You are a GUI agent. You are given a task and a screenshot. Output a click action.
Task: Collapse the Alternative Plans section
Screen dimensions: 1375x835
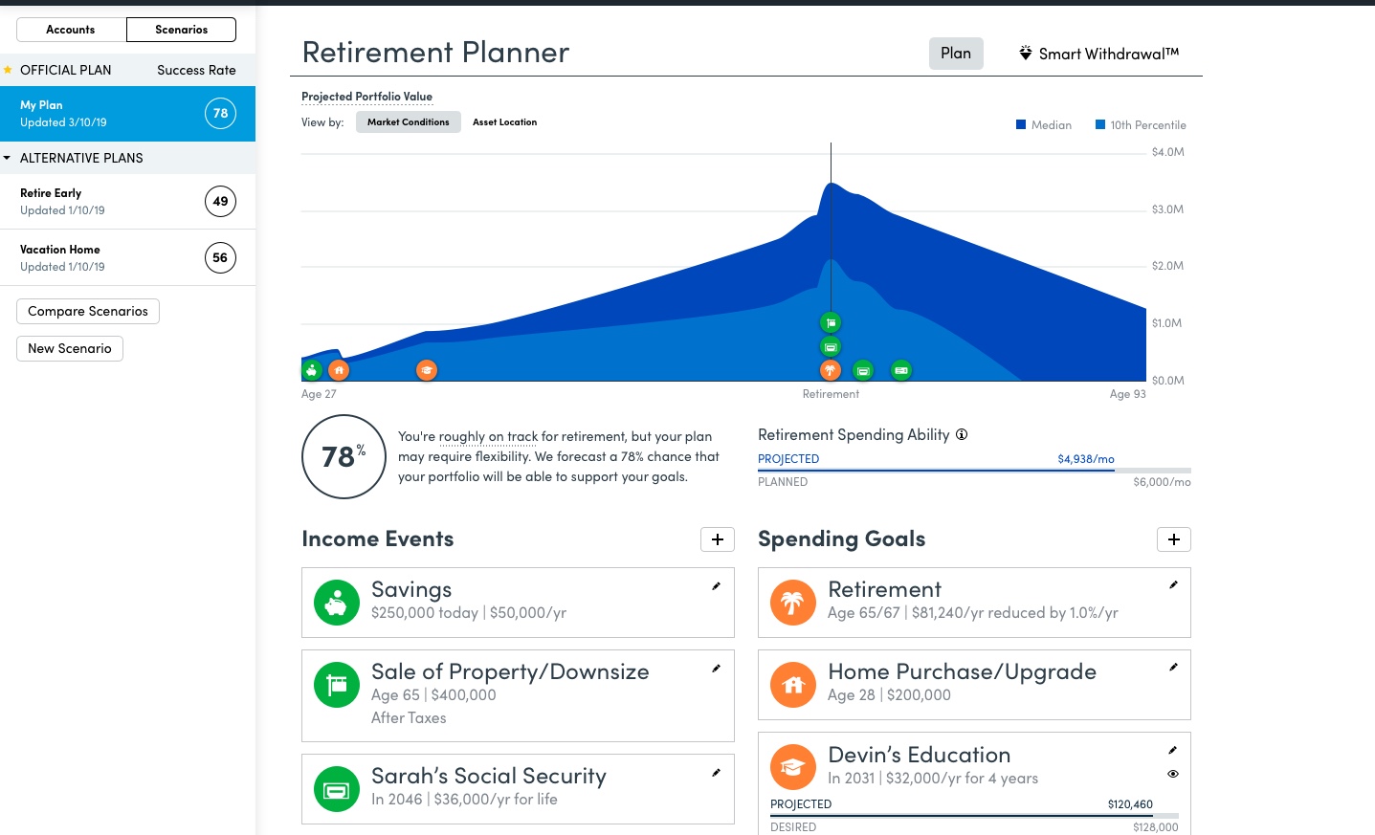tap(8, 158)
